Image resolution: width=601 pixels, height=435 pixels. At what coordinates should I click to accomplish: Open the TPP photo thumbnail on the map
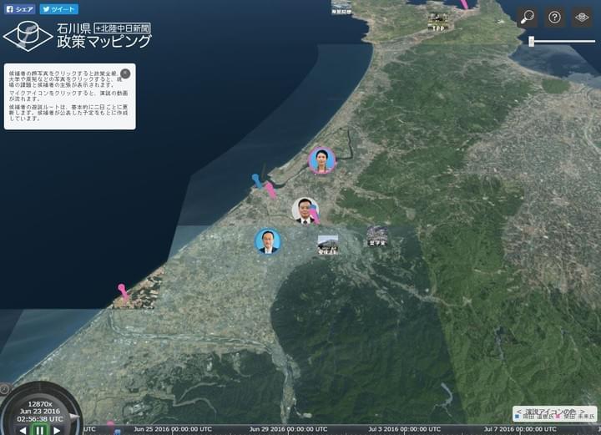(x=437, y=22)
